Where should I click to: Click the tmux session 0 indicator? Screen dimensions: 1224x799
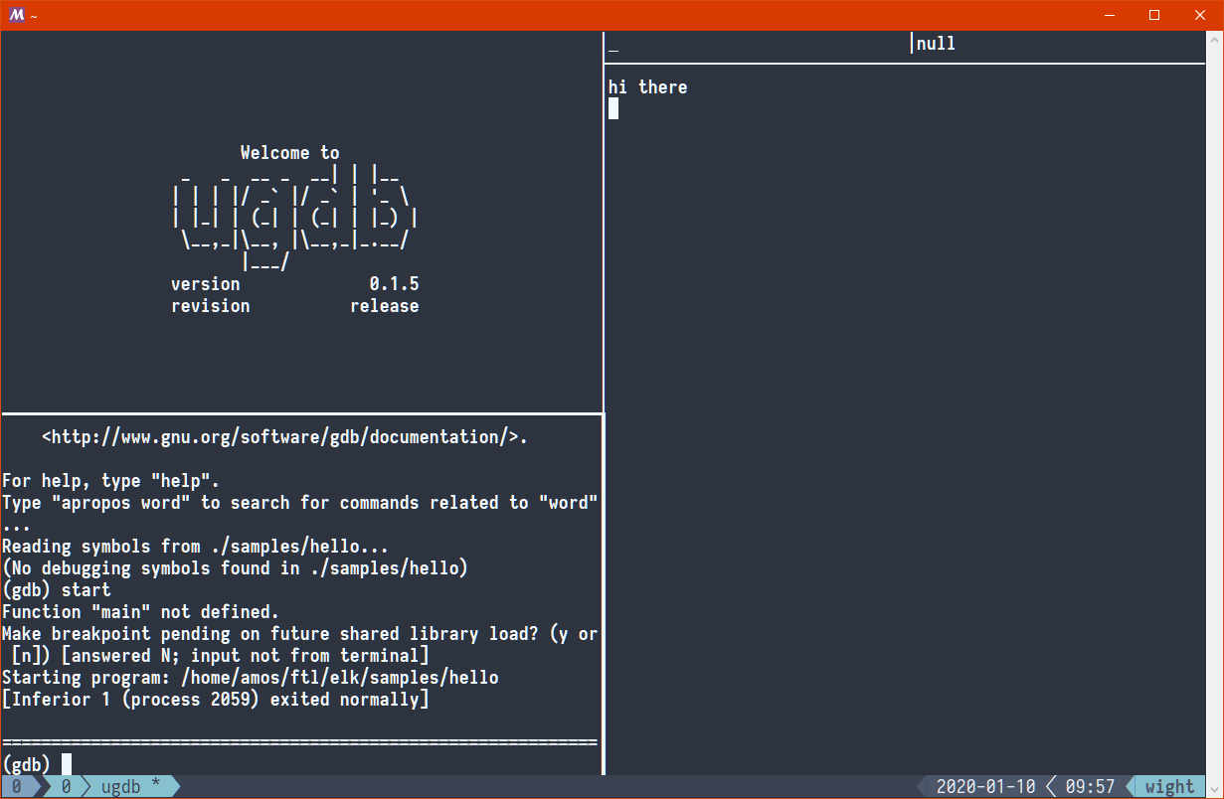point(17,787)
